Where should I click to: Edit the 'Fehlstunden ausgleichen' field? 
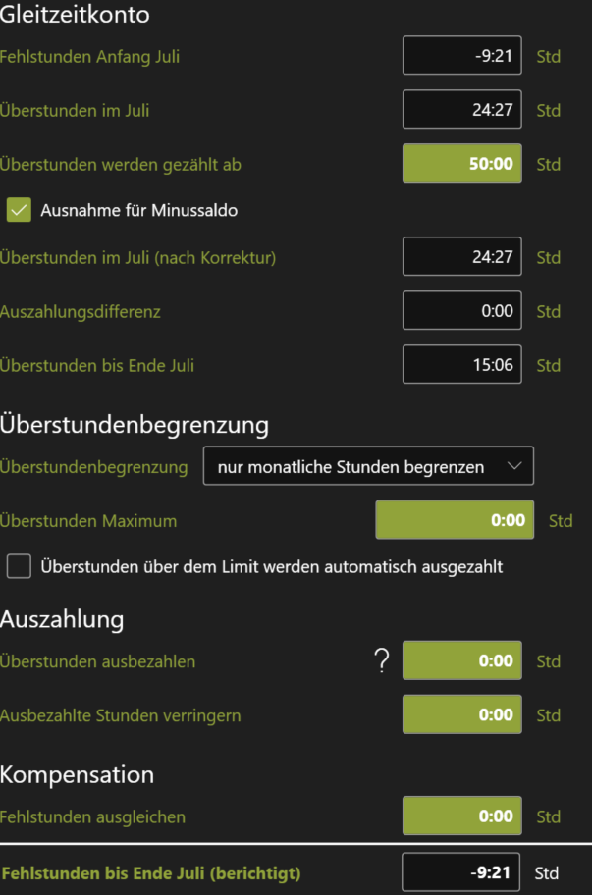click(461, 816)
